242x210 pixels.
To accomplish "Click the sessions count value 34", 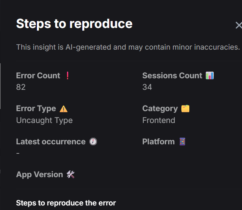I will 147,87.
